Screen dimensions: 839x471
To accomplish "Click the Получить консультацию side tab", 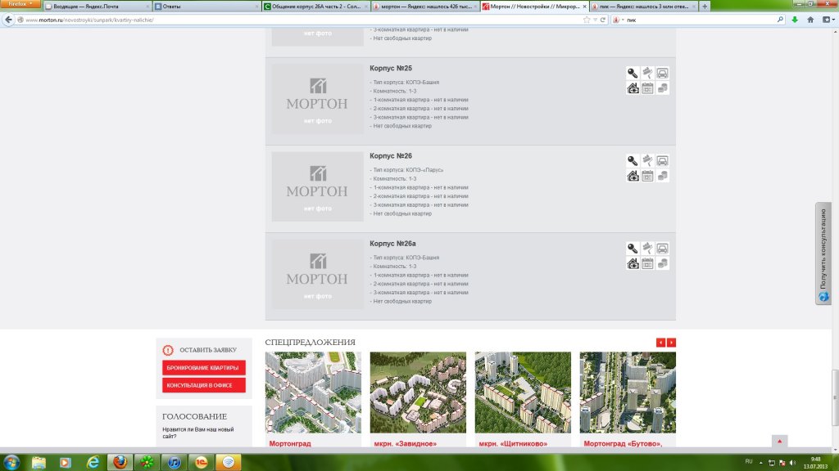I will (x=823, y=253).
